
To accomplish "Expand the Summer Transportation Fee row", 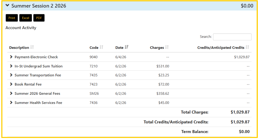I will pyautogui.click(x=11, y=75).
